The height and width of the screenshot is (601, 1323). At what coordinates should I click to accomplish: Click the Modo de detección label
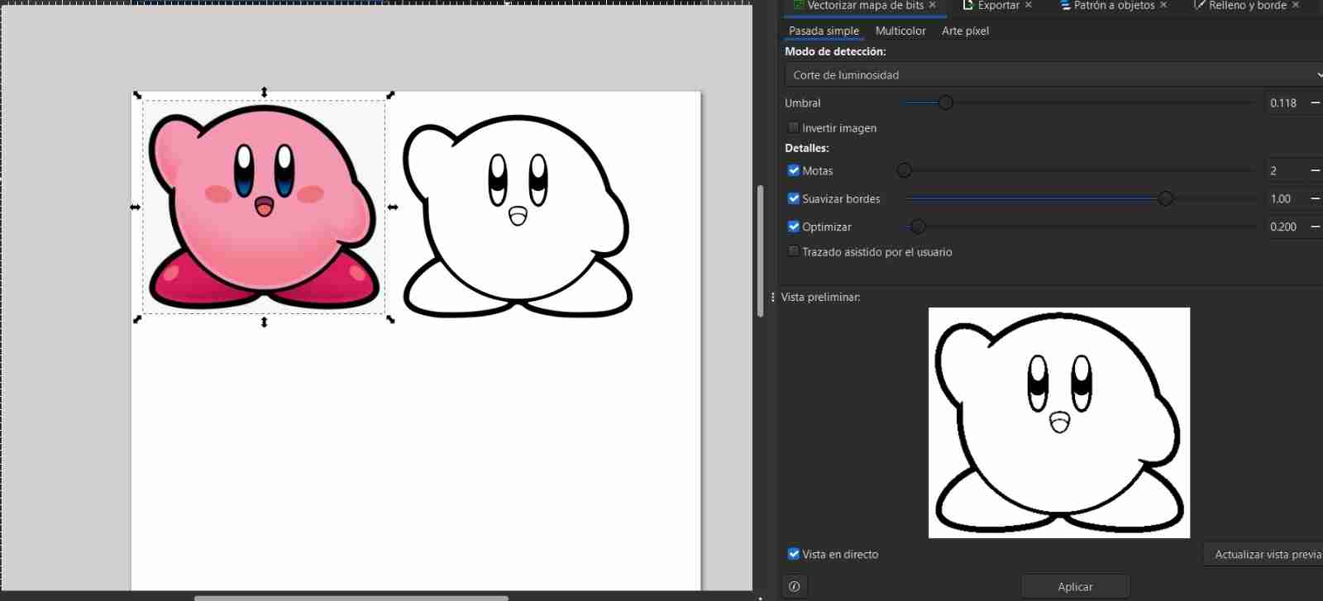point(835,51)
